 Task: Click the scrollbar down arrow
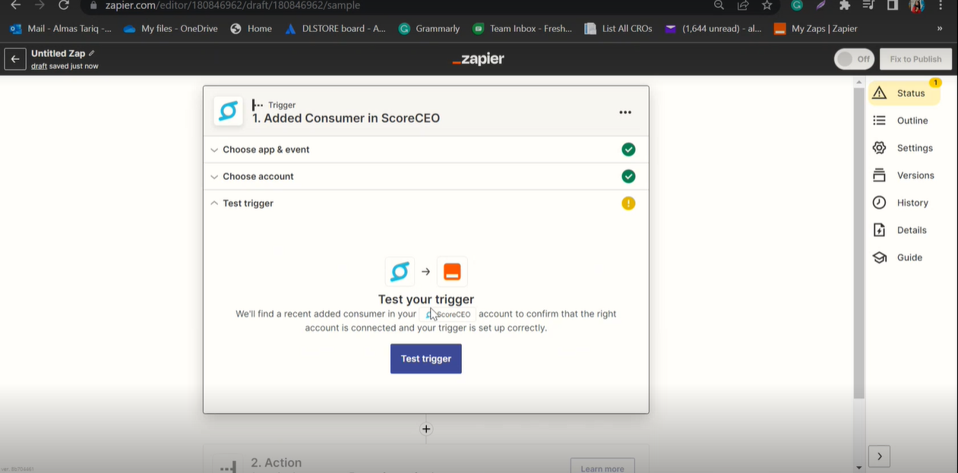click(859, 468)
